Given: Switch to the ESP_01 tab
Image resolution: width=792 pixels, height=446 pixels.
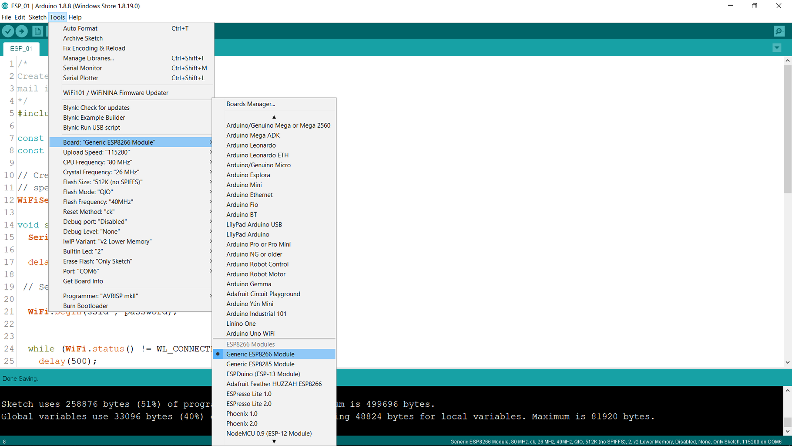Looking at the screenshot, I should coord(21,48).
